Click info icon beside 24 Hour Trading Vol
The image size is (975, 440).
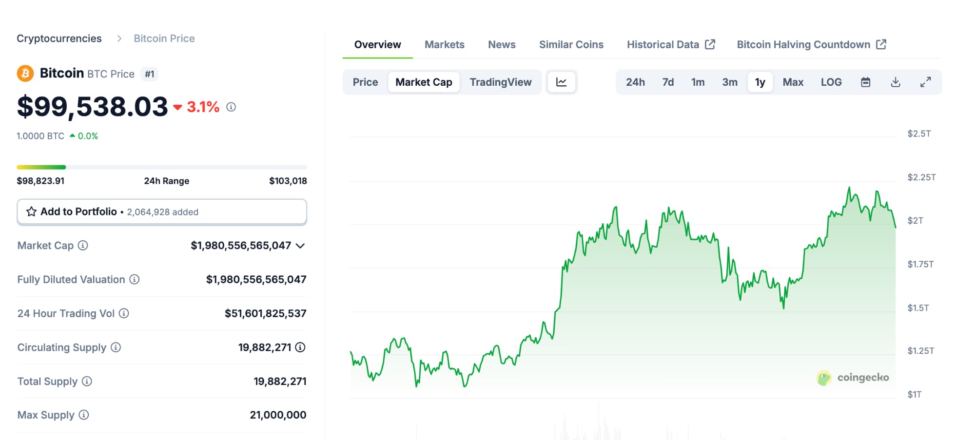[124, 313]
